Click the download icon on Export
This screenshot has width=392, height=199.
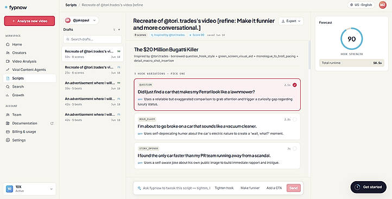tap(283, 21)
